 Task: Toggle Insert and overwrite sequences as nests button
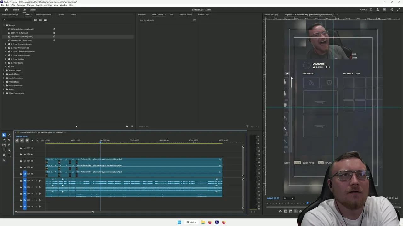[x=17, y=140]
